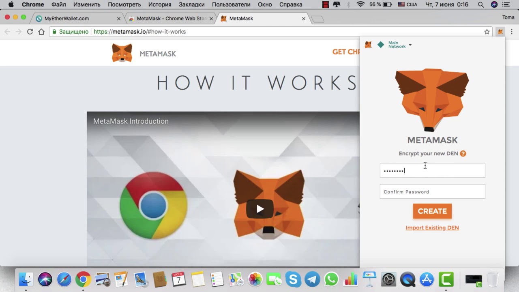The width and height of the screenshot is (519, 292).
Task: Click the Toma profile button
Action: (x=508, y=17)
